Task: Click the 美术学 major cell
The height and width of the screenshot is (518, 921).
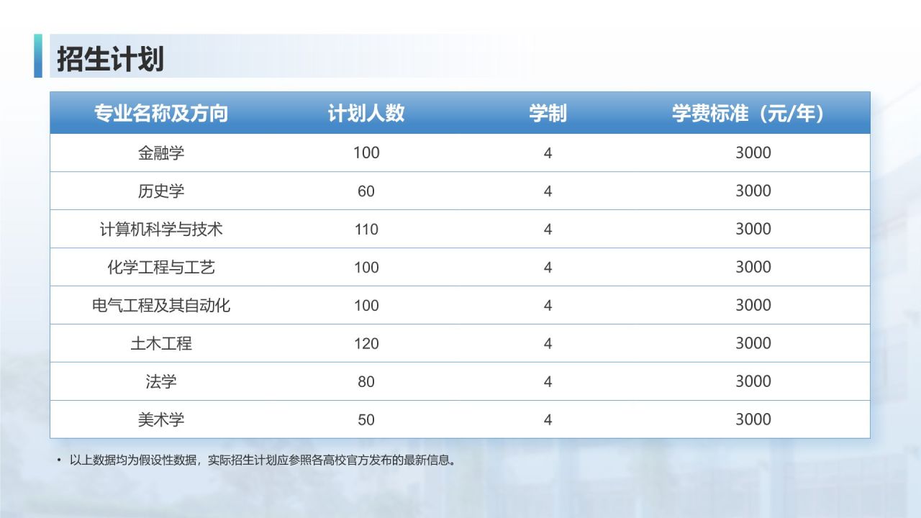Action: 161,420
